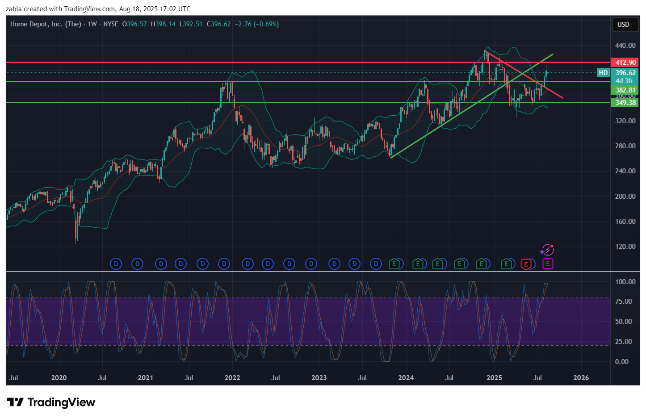Select the red 412.90 price label

click(625, 63)
